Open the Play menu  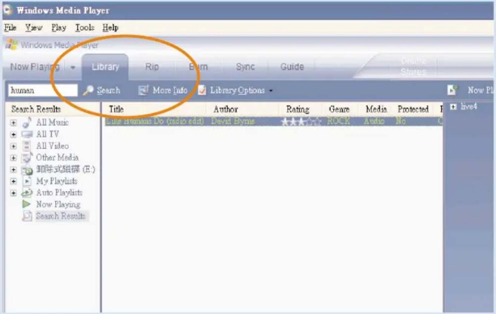click(x=59, y=28)
